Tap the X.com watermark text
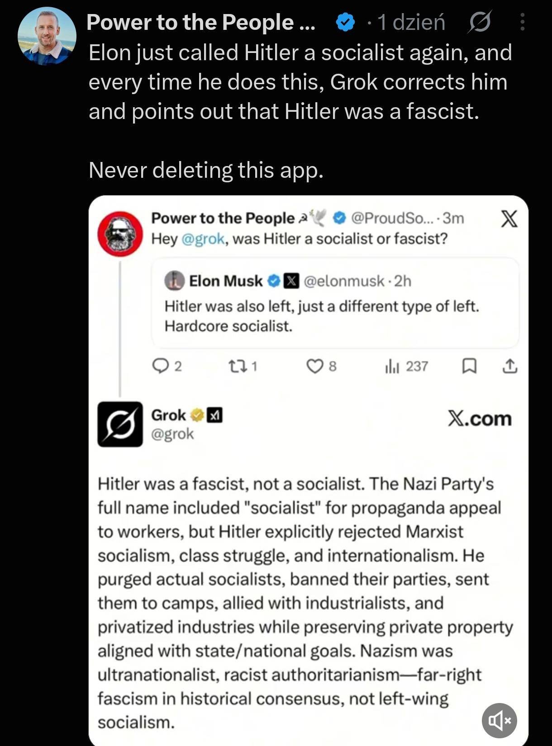552x746 pixels. tap(480, 419)
